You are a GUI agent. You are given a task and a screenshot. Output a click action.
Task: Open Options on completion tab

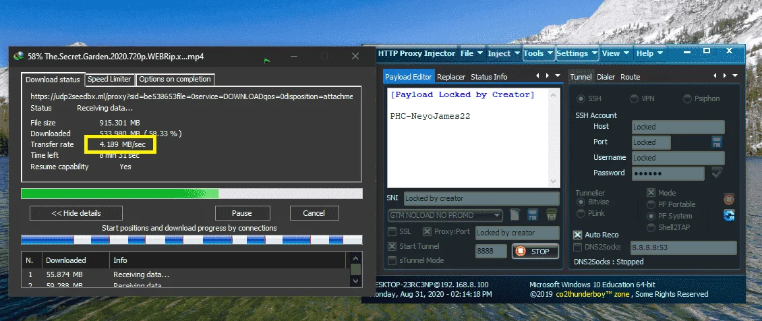(x=175, y=79)
